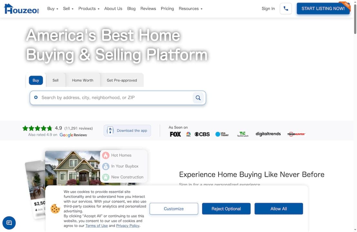Open the Pricing page
This screenshot has height=232, width=357.
tap(167, 9)
